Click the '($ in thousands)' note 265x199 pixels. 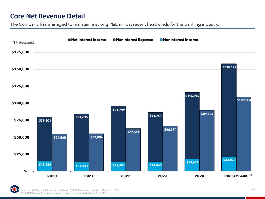(23, 43)
